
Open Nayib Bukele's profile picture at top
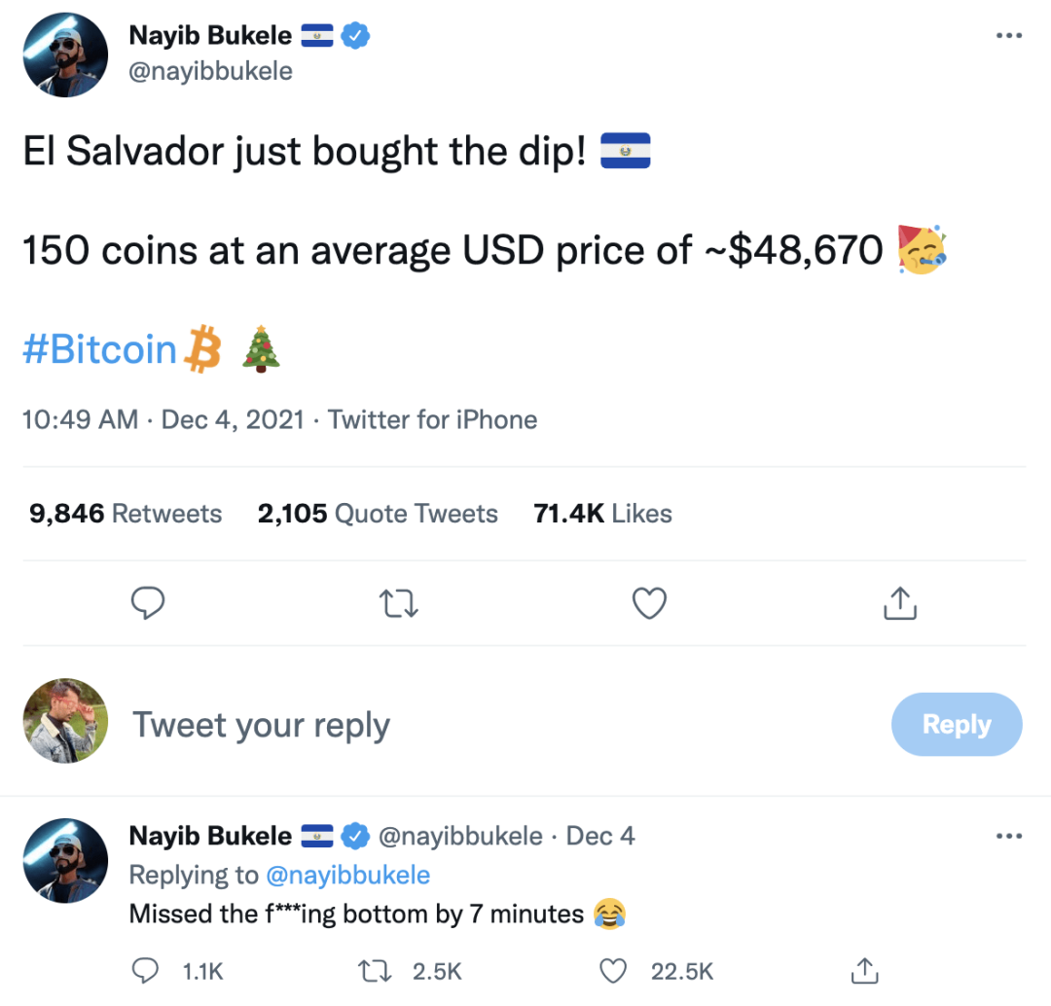pyautogui.click(x=65, y=55)
